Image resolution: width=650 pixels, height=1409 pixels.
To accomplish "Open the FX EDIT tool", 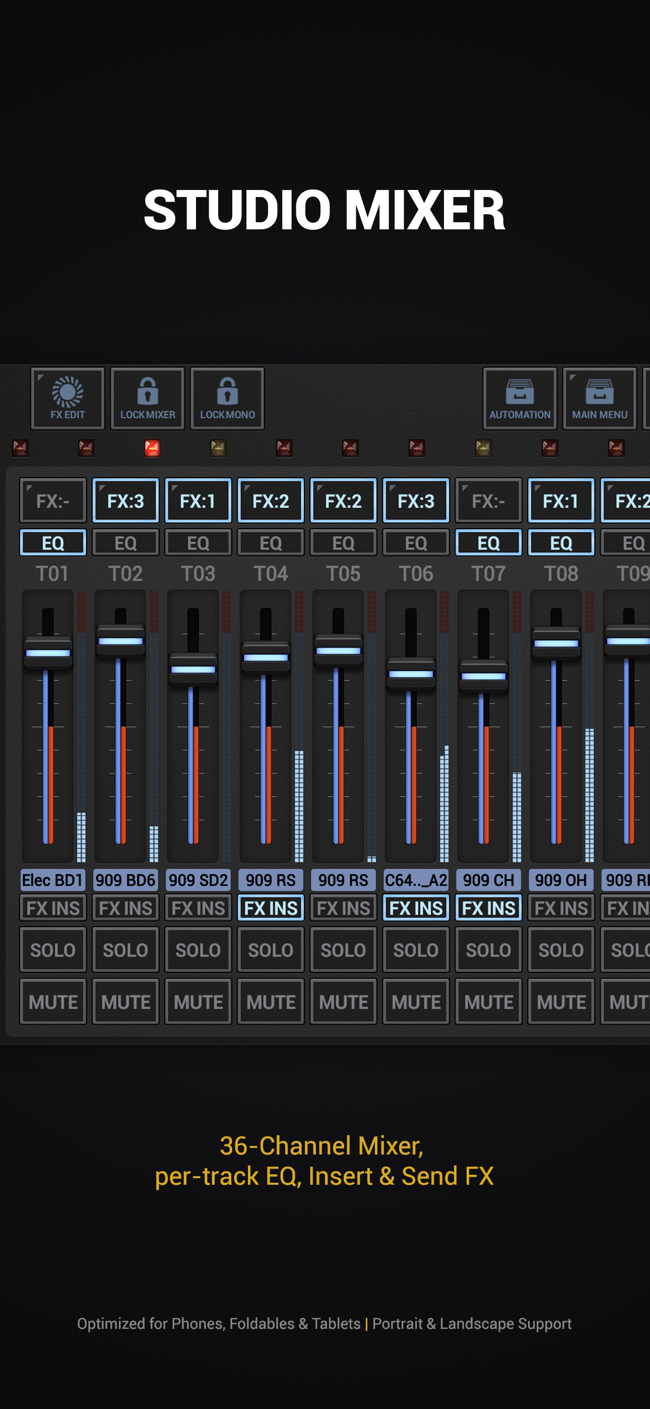I will (68, 398).
